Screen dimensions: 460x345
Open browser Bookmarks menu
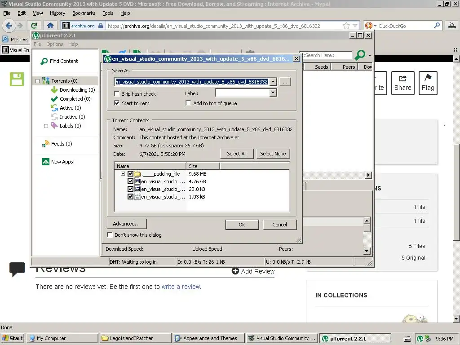click(x=84, y=13)
